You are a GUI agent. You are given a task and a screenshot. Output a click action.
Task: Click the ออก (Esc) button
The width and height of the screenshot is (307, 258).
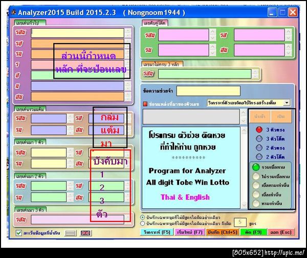281,232
